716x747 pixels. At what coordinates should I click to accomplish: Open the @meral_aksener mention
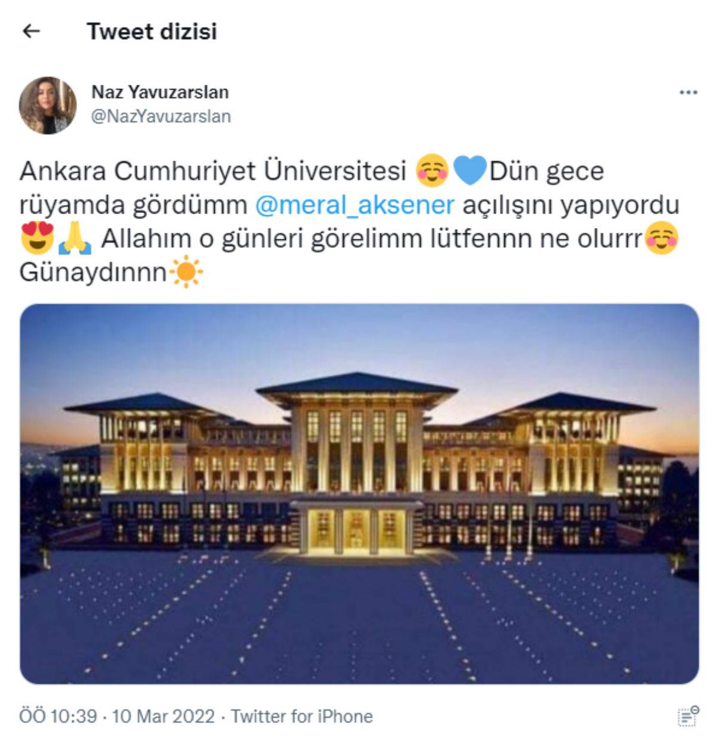(354, 205)
